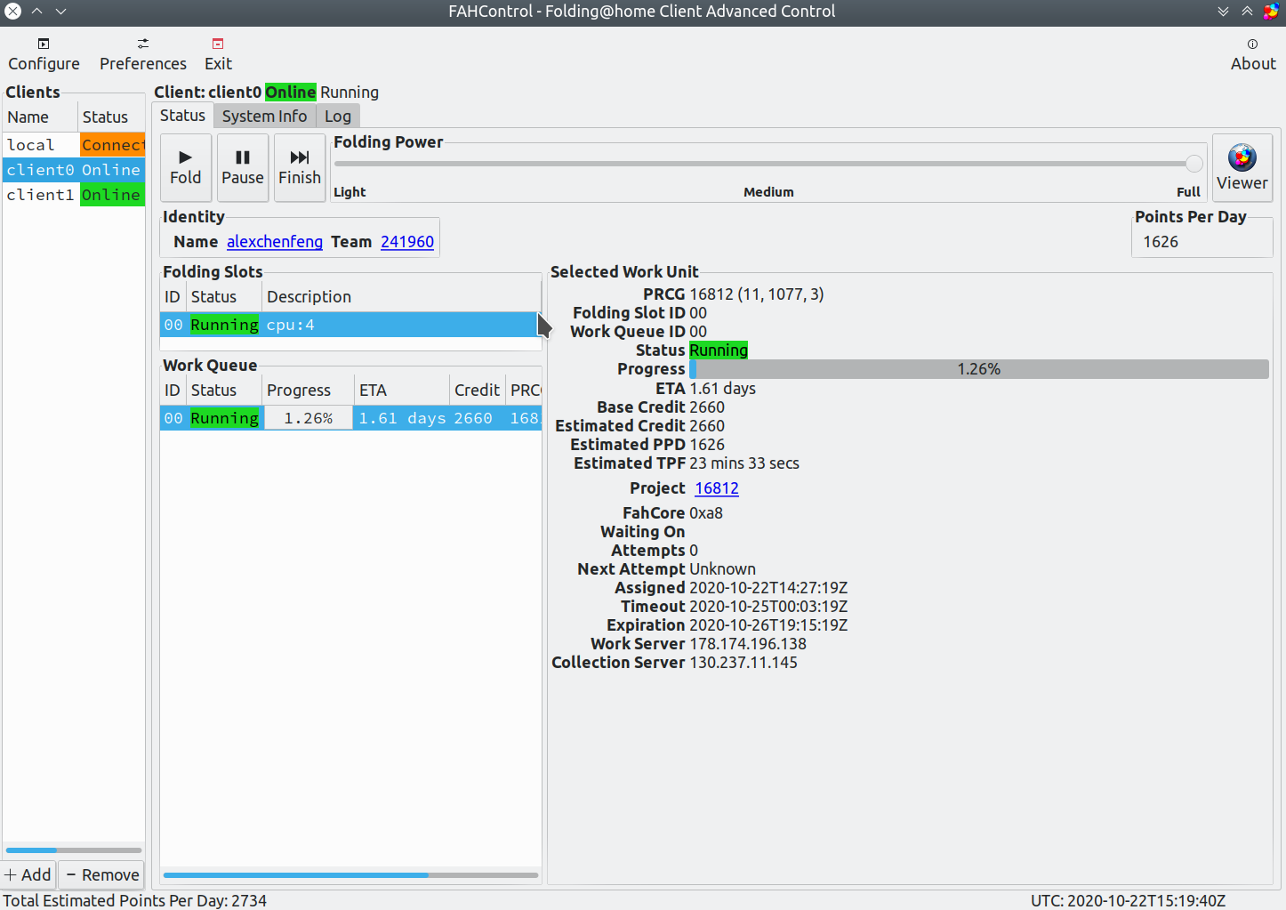Screen dimensions: 1286x910
Task: Add a new client
Action: click(28, 874)
